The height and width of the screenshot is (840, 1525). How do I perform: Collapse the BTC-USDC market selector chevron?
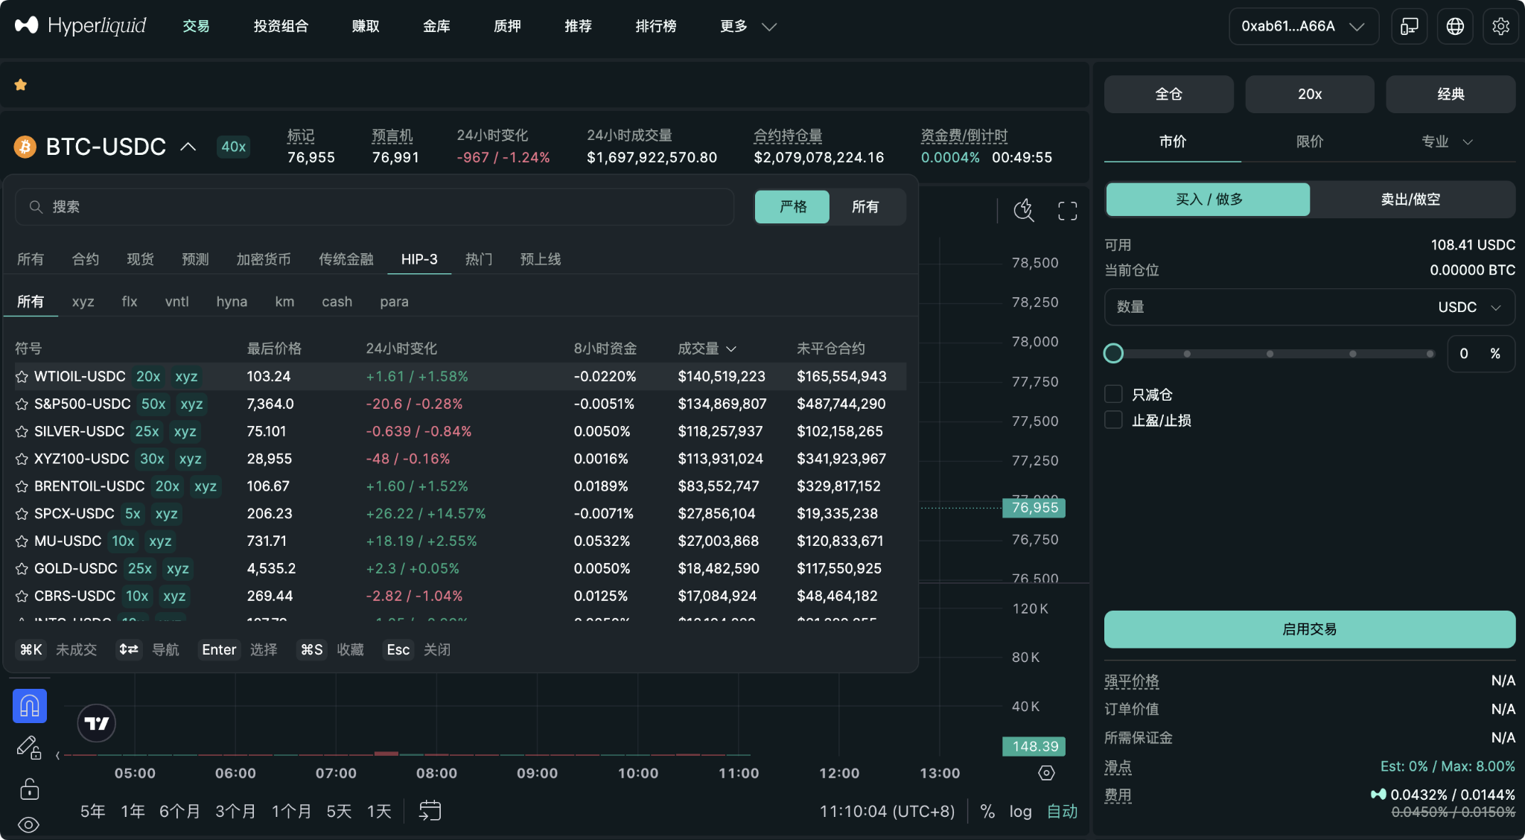click(188, 147)
